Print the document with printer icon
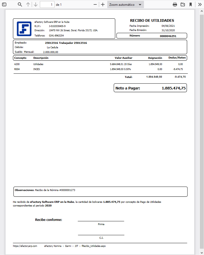The image size is (204, 255). pyautogui.click(x=175, y=4)
